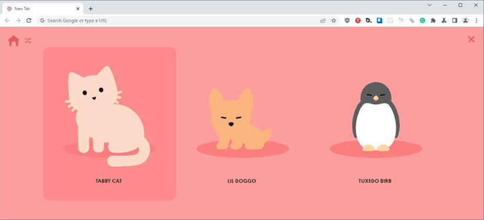Viewport: 484px width, 220px height.
Task: Open the red circular extension icon
Action: [358, 21]
